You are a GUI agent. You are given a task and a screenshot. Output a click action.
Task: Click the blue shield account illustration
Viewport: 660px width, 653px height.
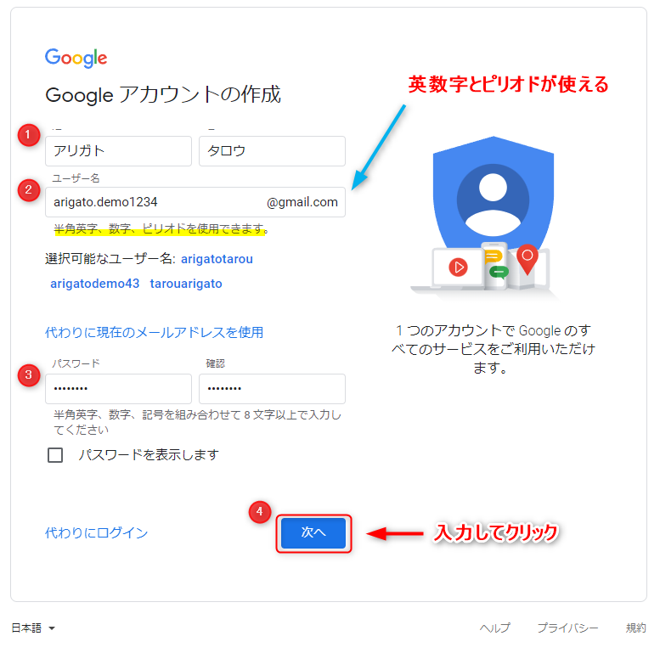(x=494, y=198)
